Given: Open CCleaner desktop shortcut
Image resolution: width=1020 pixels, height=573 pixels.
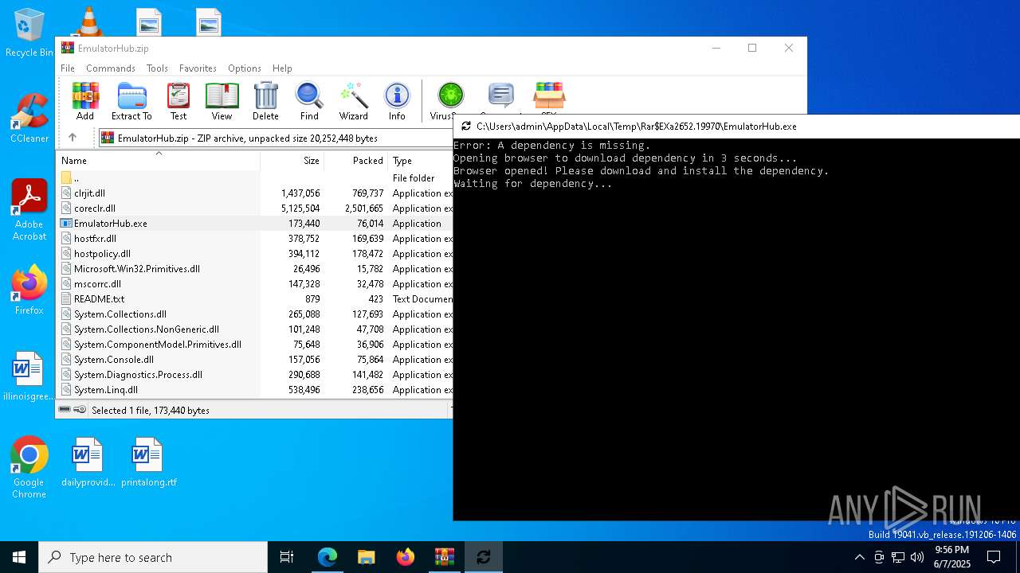Looking at the screenshot, I should [29, 119].
